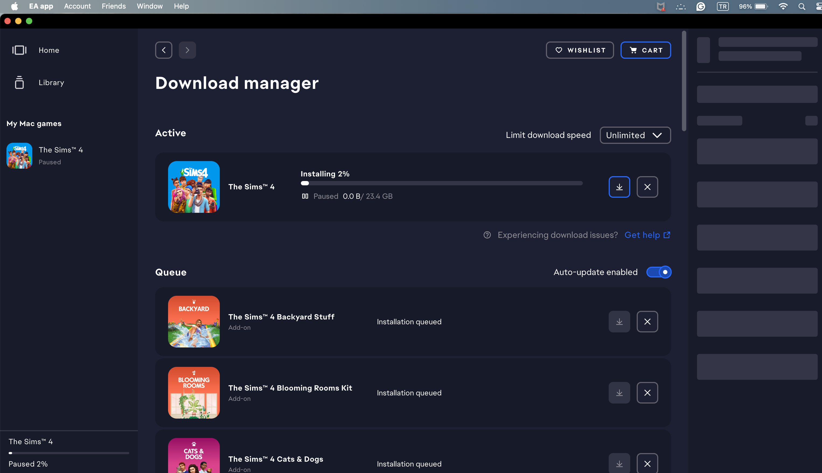Go back with the left chevron button
The width and height of the screenshot is (822, 473).
(164, 50)
